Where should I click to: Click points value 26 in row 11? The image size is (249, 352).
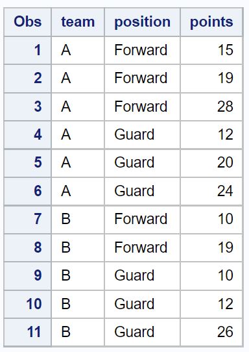pyautogui.click(x=211, y=333)
